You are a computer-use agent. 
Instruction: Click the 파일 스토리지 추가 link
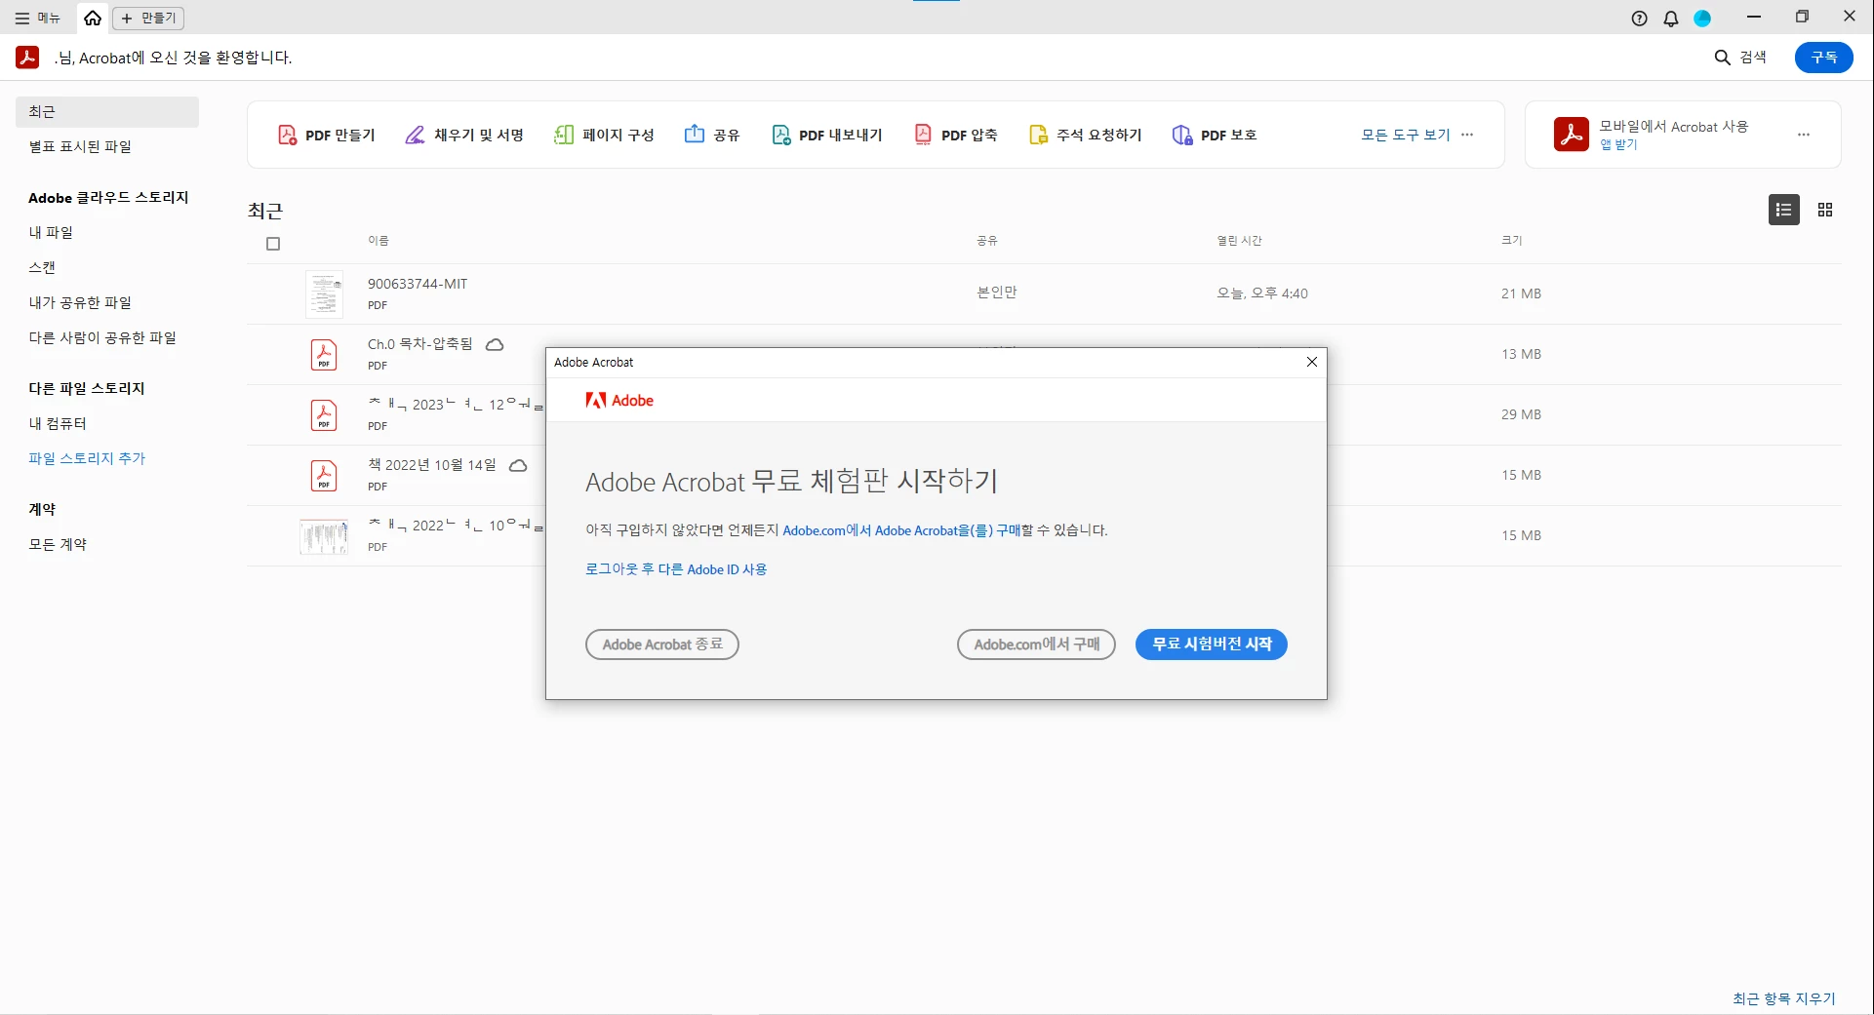coord(87,458)
